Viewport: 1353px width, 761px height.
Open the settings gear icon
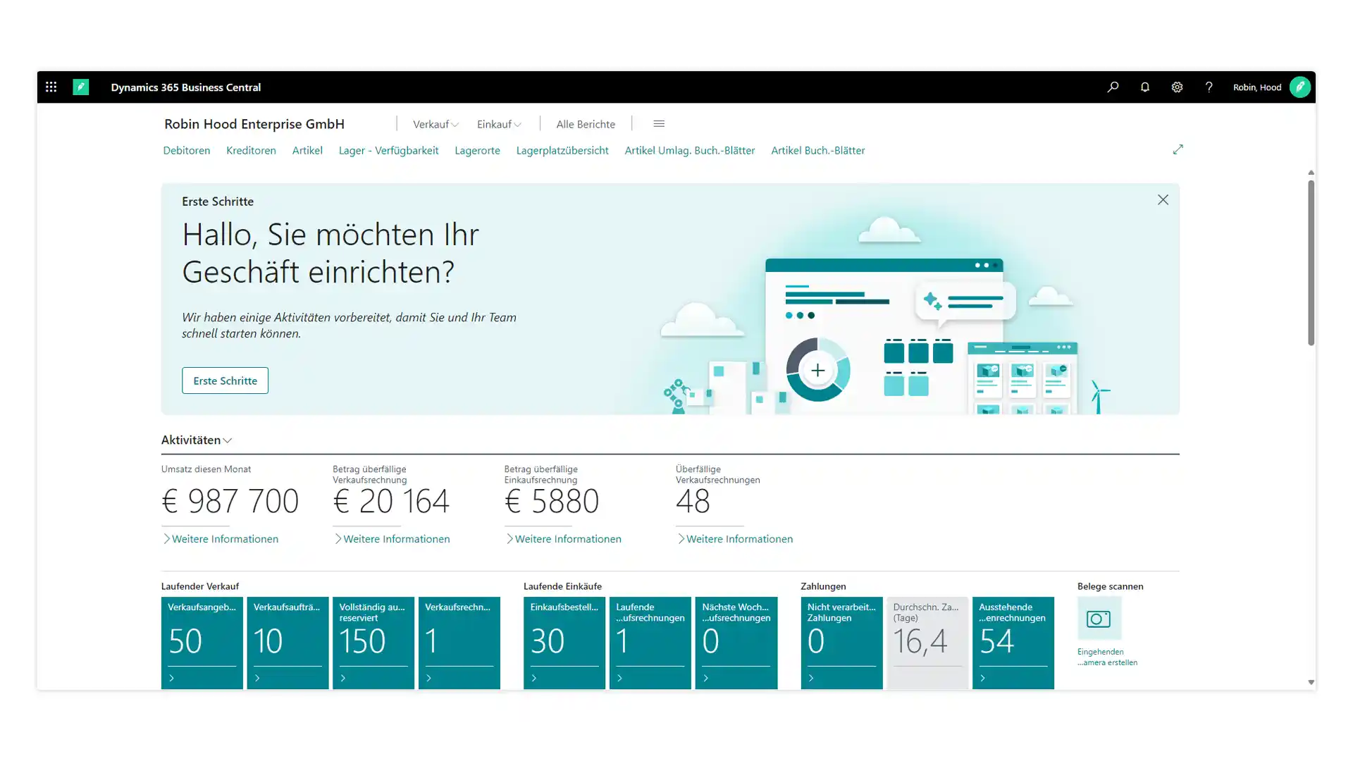pos(1177,87)
